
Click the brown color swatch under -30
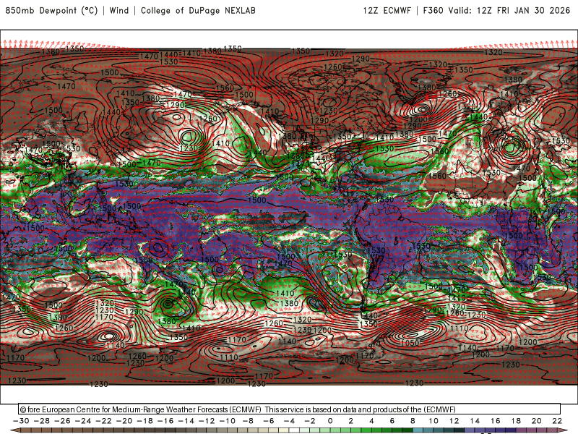26,430
